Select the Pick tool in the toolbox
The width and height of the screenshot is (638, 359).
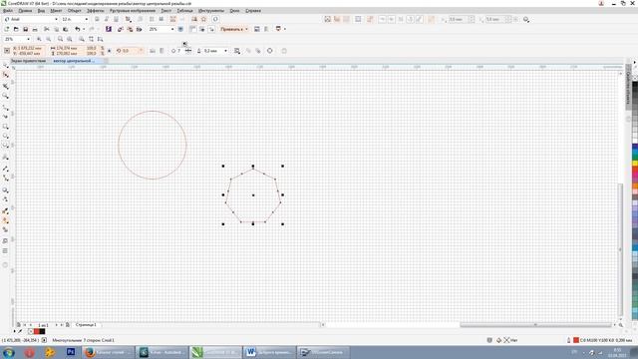tap(6, 66)
